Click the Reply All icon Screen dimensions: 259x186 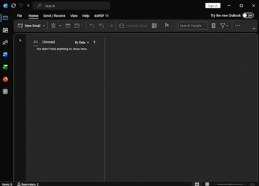pyautogui.click(x=101, y=26)
